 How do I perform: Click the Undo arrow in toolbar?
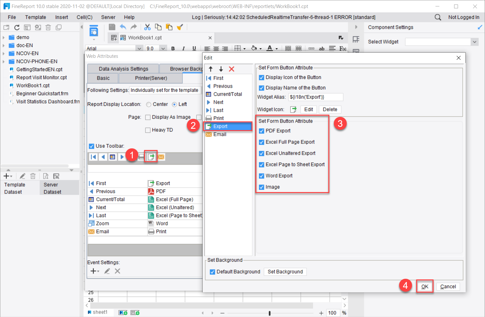(x=123, y=27)
